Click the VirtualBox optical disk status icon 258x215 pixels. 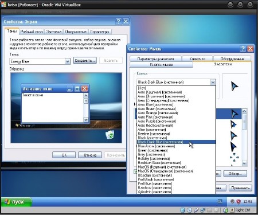click(x=189, y=210)
